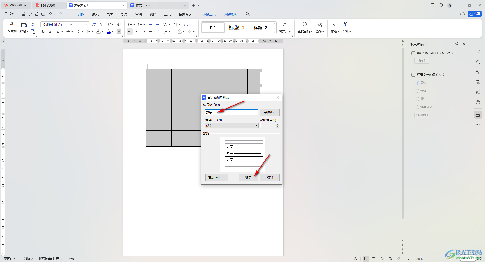Click the decrease font size icon
Viewport: 485px width, 262px height.
[101, 24]
